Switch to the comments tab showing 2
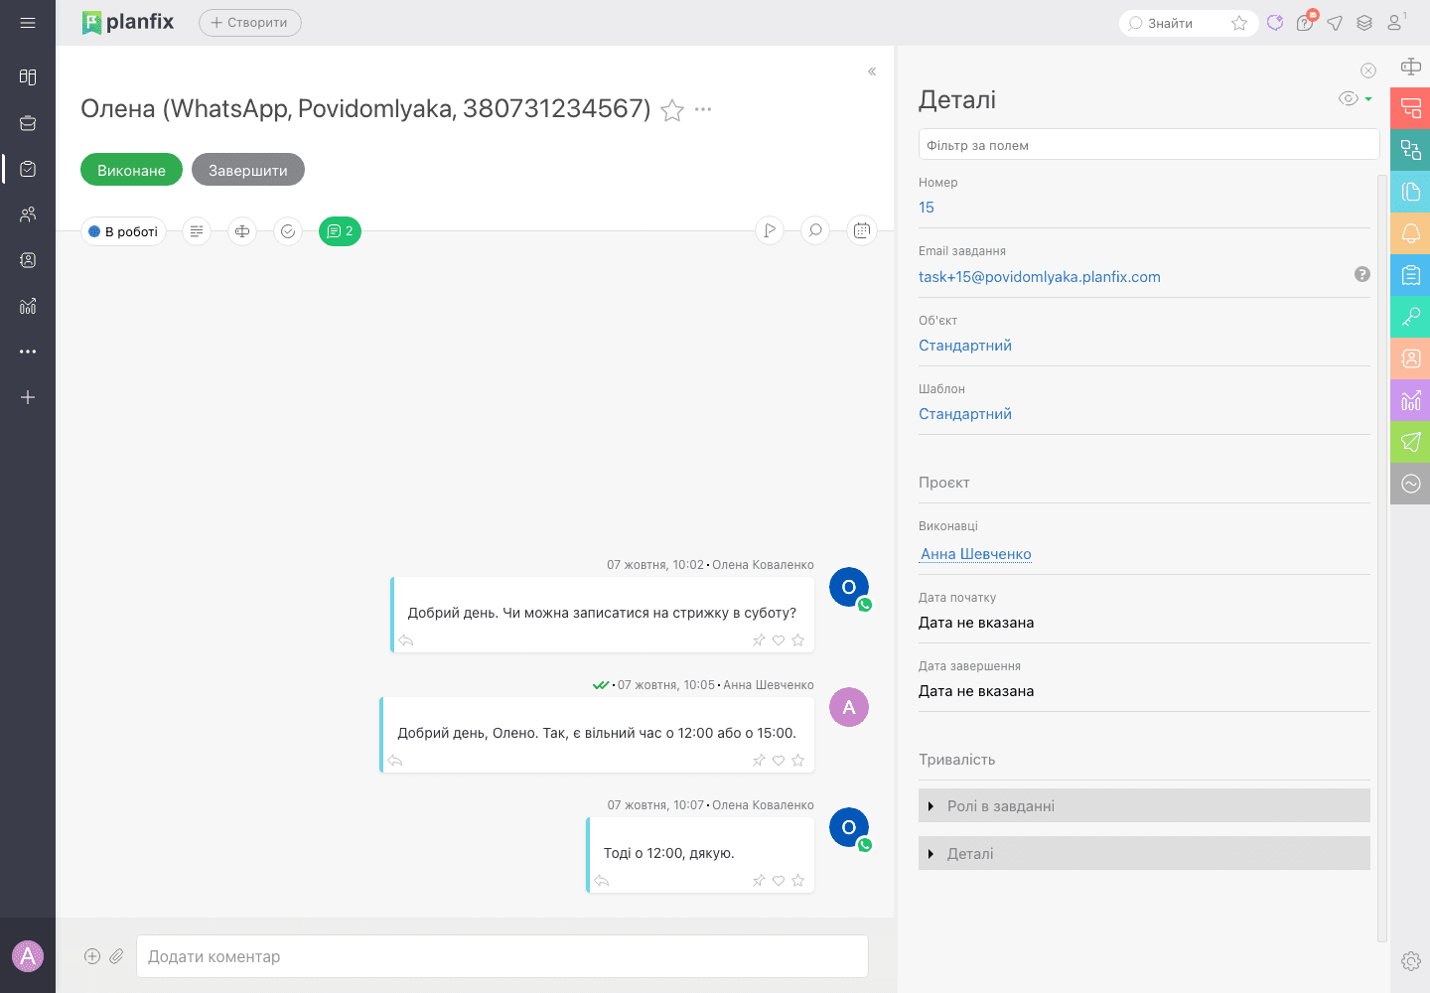Viewport: 1430px width, 993px height. pos(340,231)
